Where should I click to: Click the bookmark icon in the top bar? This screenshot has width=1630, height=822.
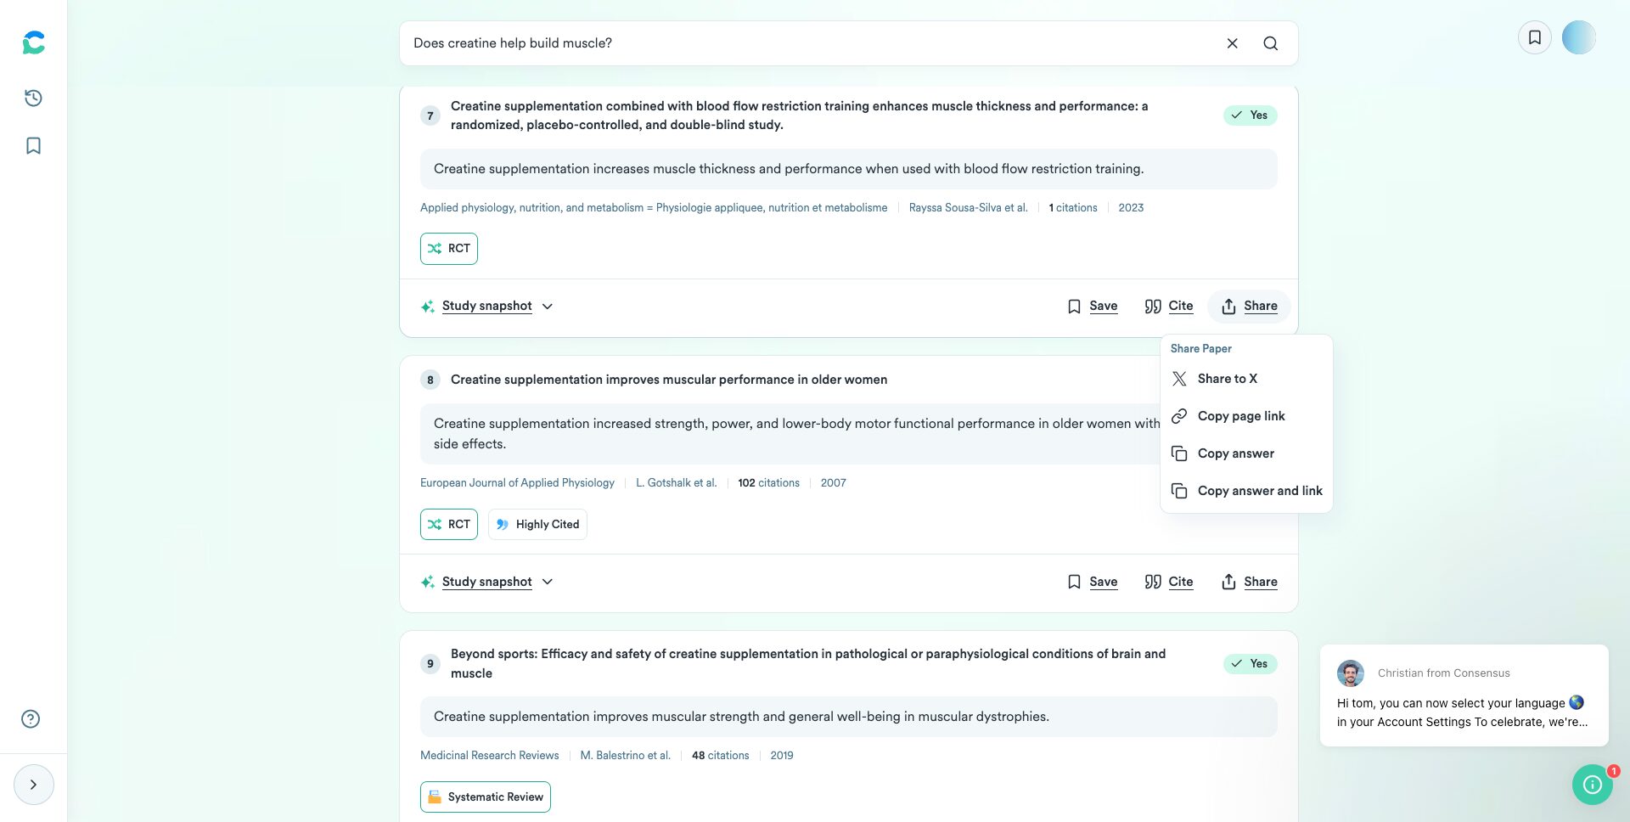[x=1534, y=37]
